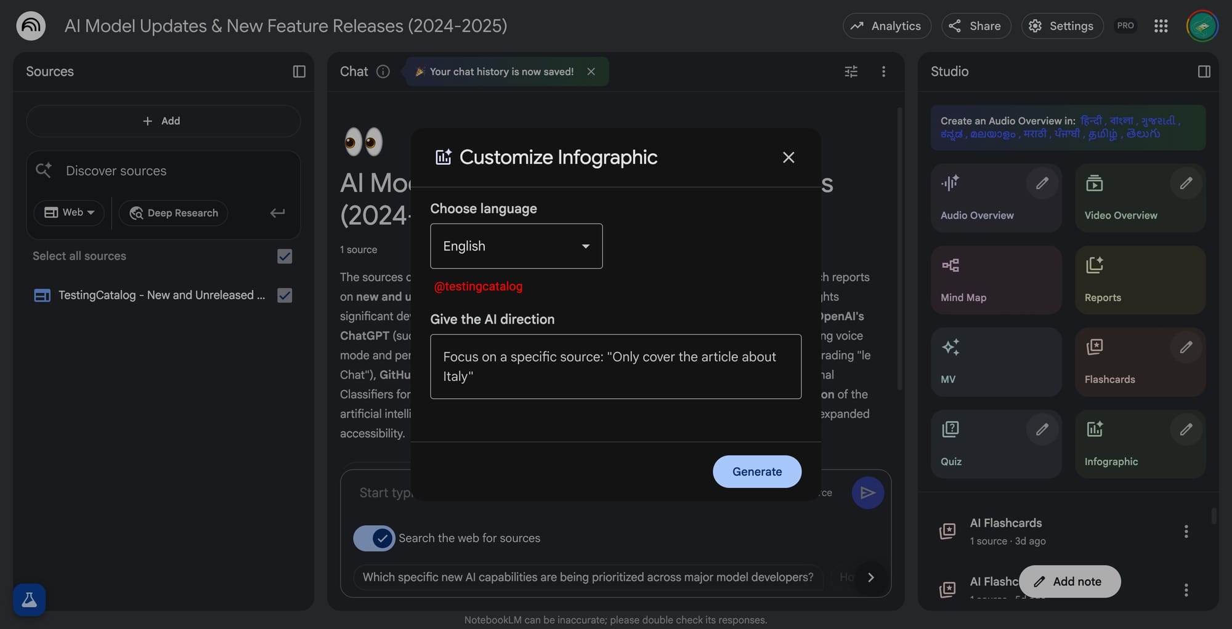Open the account profile avatar

(x=1202, y=26)
